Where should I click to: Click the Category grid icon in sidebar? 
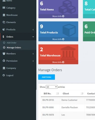pyautogui.click(x=4, y=8)
